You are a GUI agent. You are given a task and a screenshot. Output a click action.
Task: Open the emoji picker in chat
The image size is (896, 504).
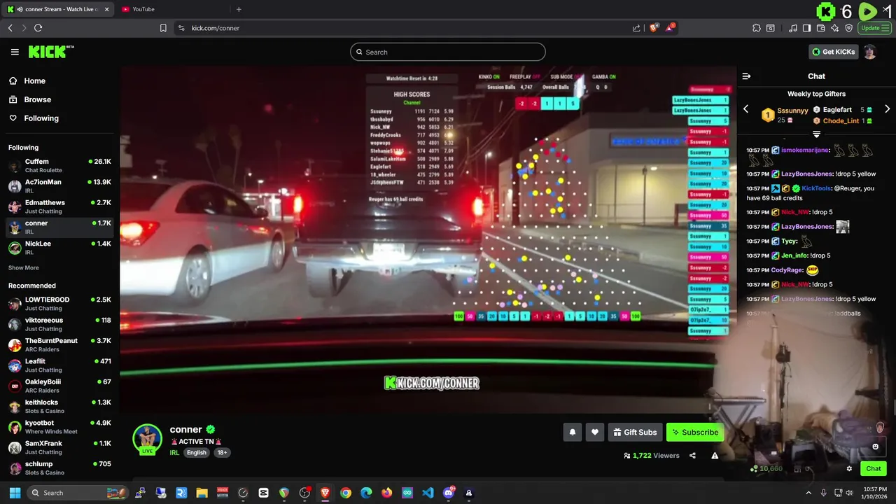(x=875, y=447)
